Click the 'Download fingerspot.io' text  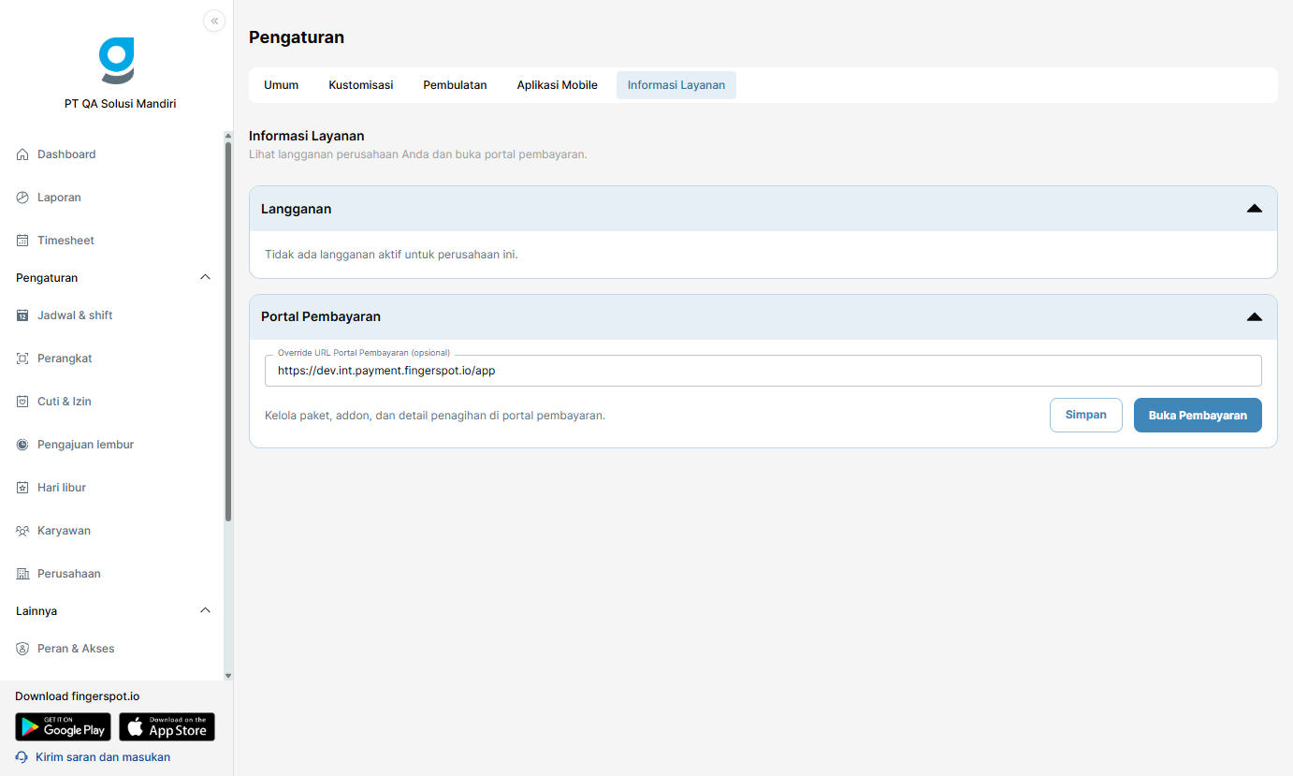[x=78, y=696]
